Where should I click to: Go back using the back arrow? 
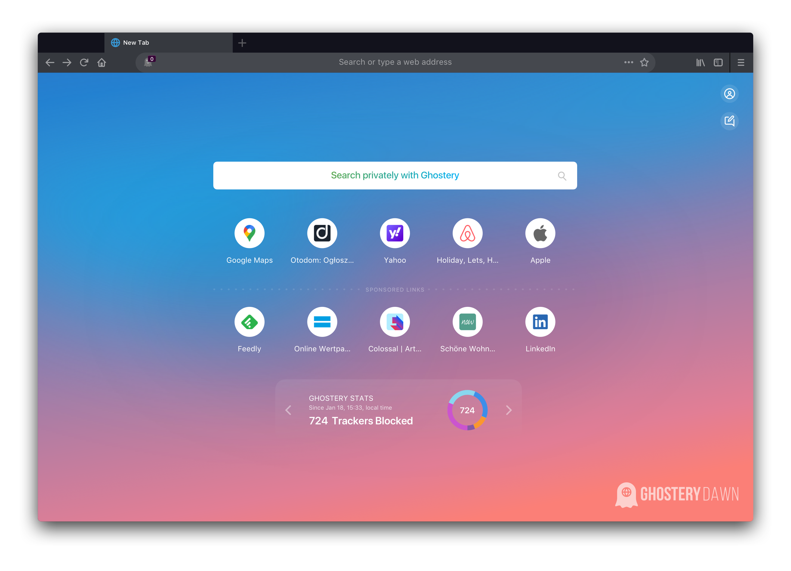(50, 62)
